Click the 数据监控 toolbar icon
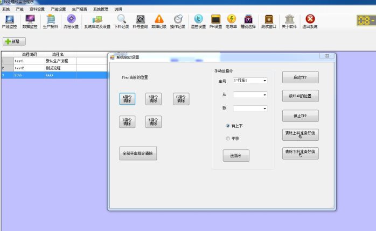Viewport: 376px width, 231px height. [x=30, y=21]
